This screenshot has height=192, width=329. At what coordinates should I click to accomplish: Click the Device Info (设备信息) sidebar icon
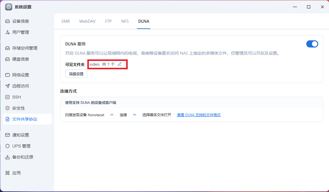(7, 21)
